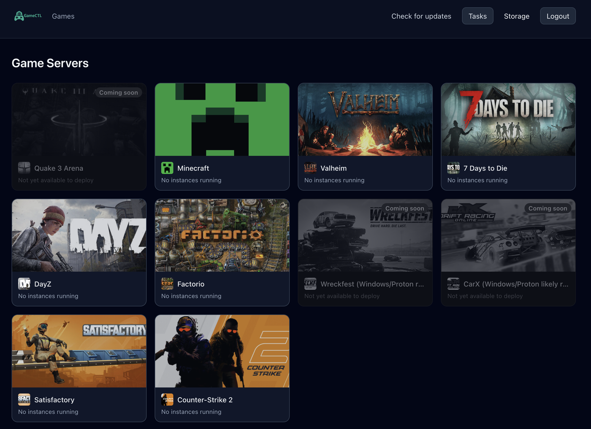The image size is (591, 429).
Task: Click No instances running under Factorio
Action: 191,296
